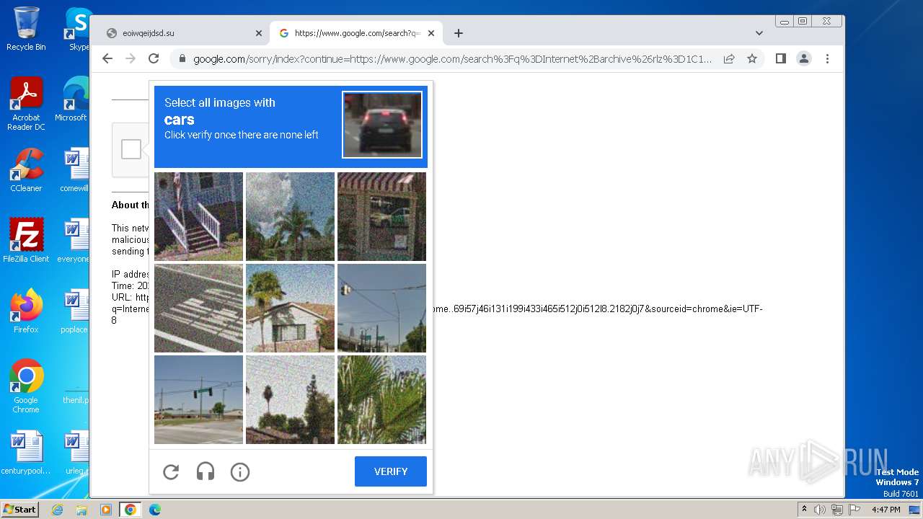Open media player from taskbar

[105, 510]
